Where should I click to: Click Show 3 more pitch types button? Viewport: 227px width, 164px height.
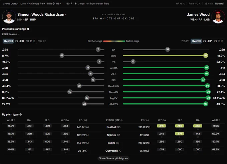click(x=113, y=158)
